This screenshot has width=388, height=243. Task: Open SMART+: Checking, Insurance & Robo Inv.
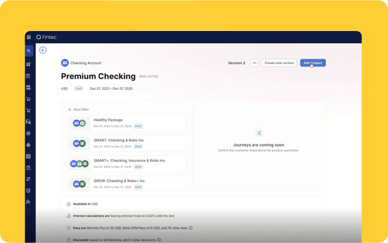[x=127, y=163]
